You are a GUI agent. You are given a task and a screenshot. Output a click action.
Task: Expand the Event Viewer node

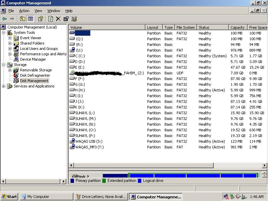coord(10,38)
